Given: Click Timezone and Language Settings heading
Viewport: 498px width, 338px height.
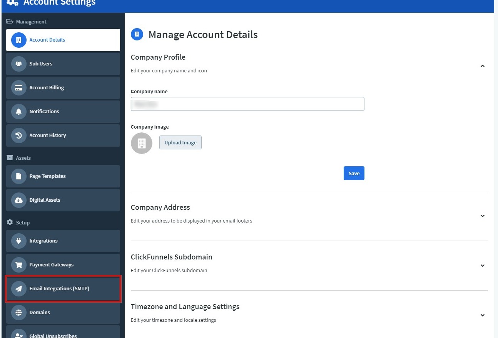Looking at the screenshot, I should [185, 307].
